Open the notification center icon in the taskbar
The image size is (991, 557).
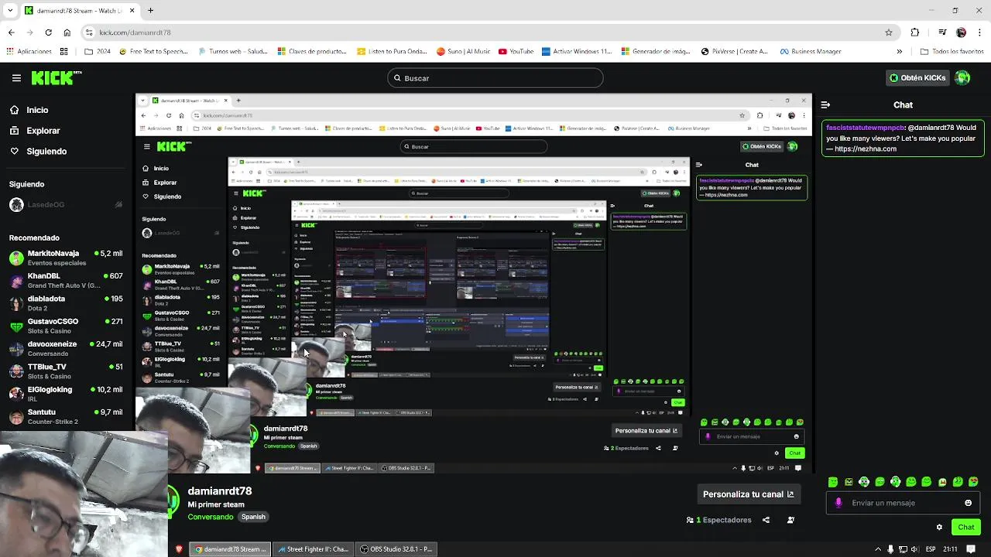pos(971,549)
